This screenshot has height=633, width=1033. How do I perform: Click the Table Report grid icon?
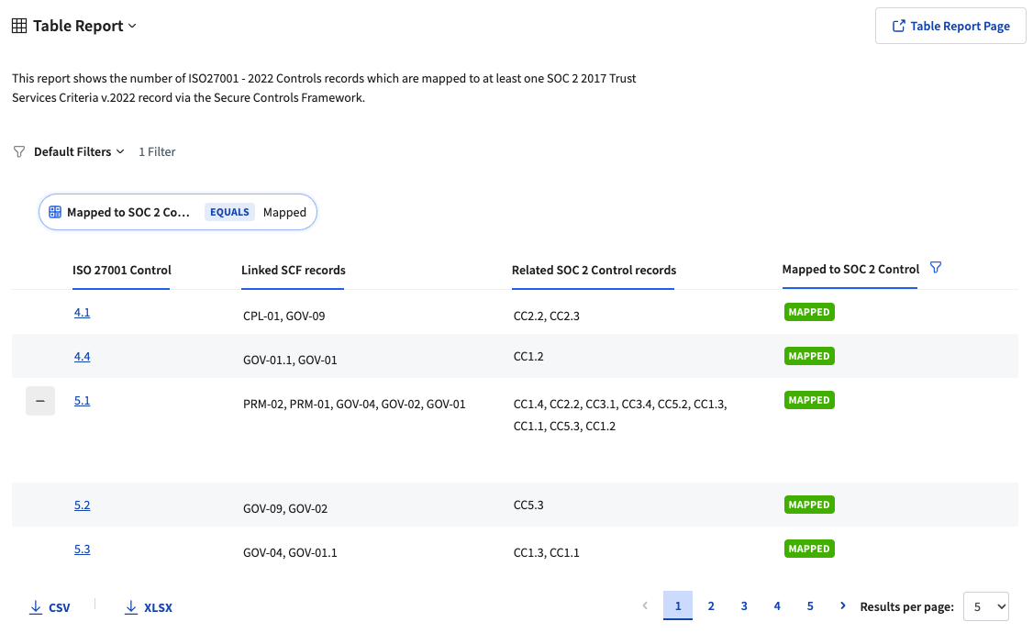[20, 26]
